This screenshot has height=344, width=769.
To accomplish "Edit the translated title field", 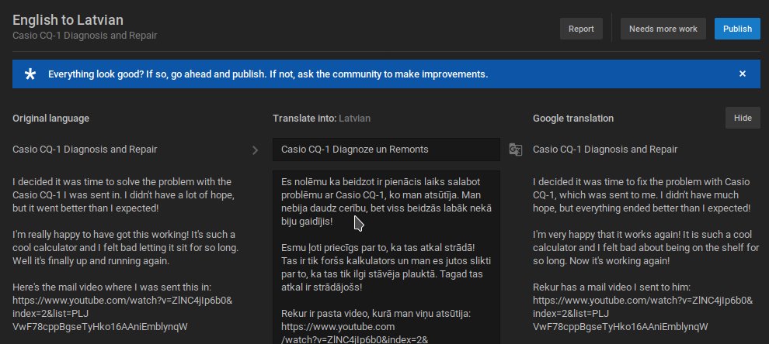I will (386, 150).
